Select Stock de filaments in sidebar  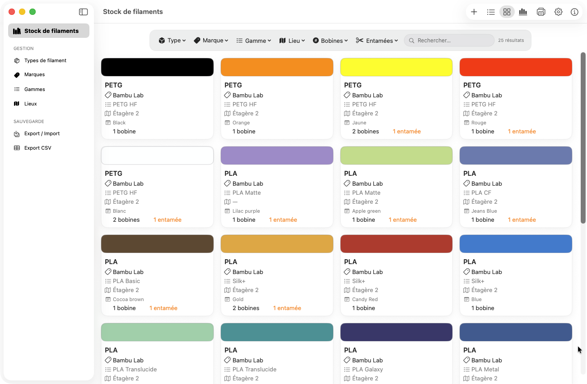click(x=49, y=31)
